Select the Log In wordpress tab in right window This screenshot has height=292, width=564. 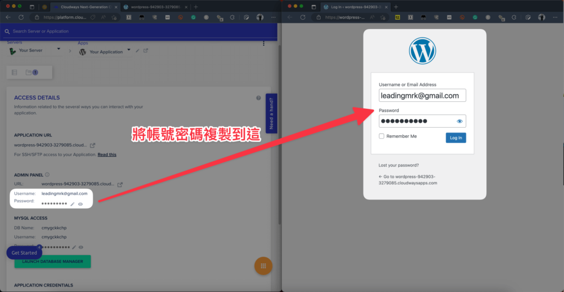[x=355, y=7]
